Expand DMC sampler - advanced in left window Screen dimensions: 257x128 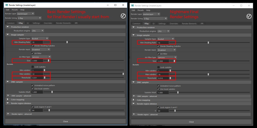(x=8, y=96)
